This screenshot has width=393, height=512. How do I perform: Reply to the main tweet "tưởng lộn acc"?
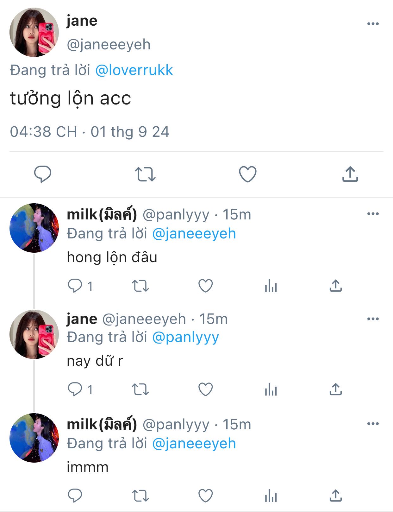(43, 174)
